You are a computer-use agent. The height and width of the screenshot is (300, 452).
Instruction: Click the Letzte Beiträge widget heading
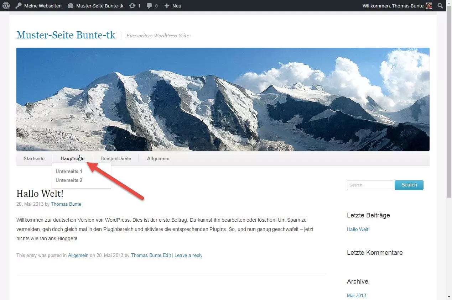pos(368,215)
